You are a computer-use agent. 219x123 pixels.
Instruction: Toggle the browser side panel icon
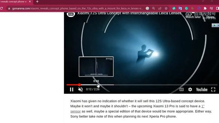(218, 8)
